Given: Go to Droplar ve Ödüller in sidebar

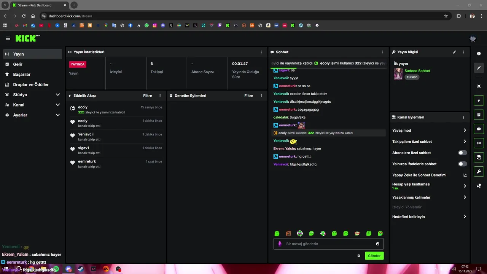Looking at the screenshot, I should pyautogui.click(x=32, y=84).
